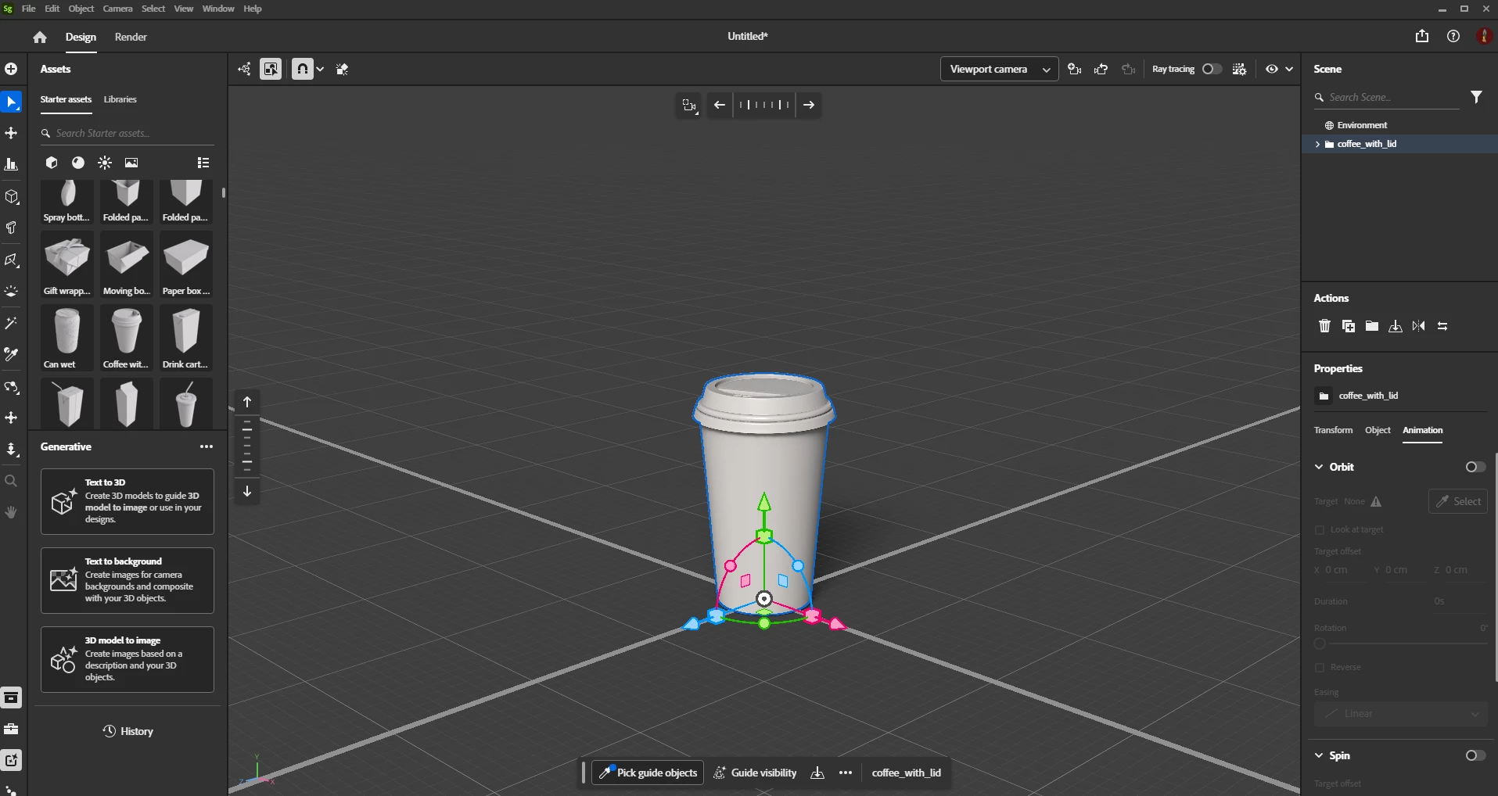Open the Transform properties tab
1498x796 pixels.
[x=1333, y=430]
